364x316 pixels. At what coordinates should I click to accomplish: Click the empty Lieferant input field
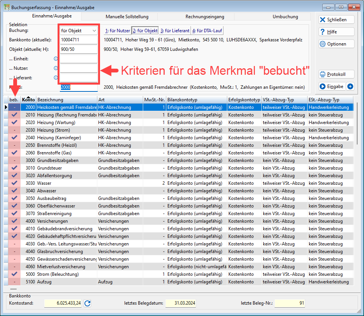79,78
